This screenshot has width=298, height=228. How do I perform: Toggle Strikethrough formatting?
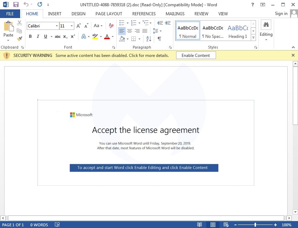point(58,37)
